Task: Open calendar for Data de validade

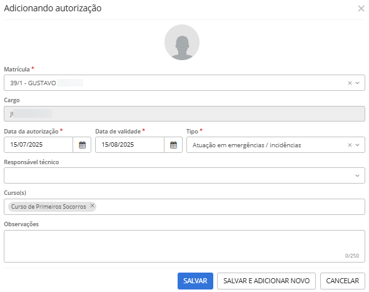Action: tap(173, 145)
